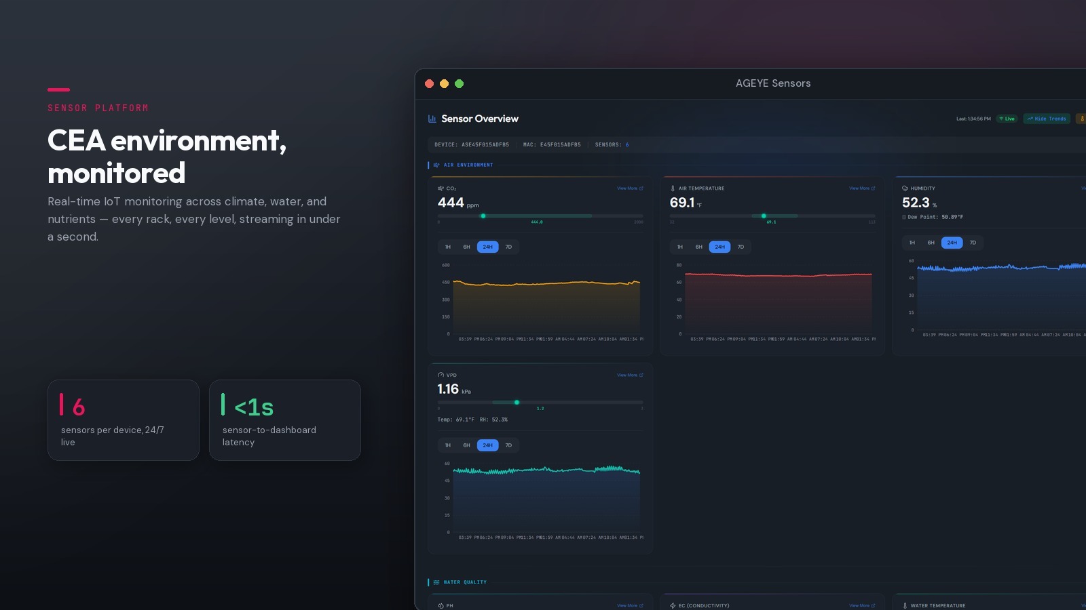Screen dimensions: 1086x610
Task: Click the "6 sensors per device" stat card
Action: point(124,420)
